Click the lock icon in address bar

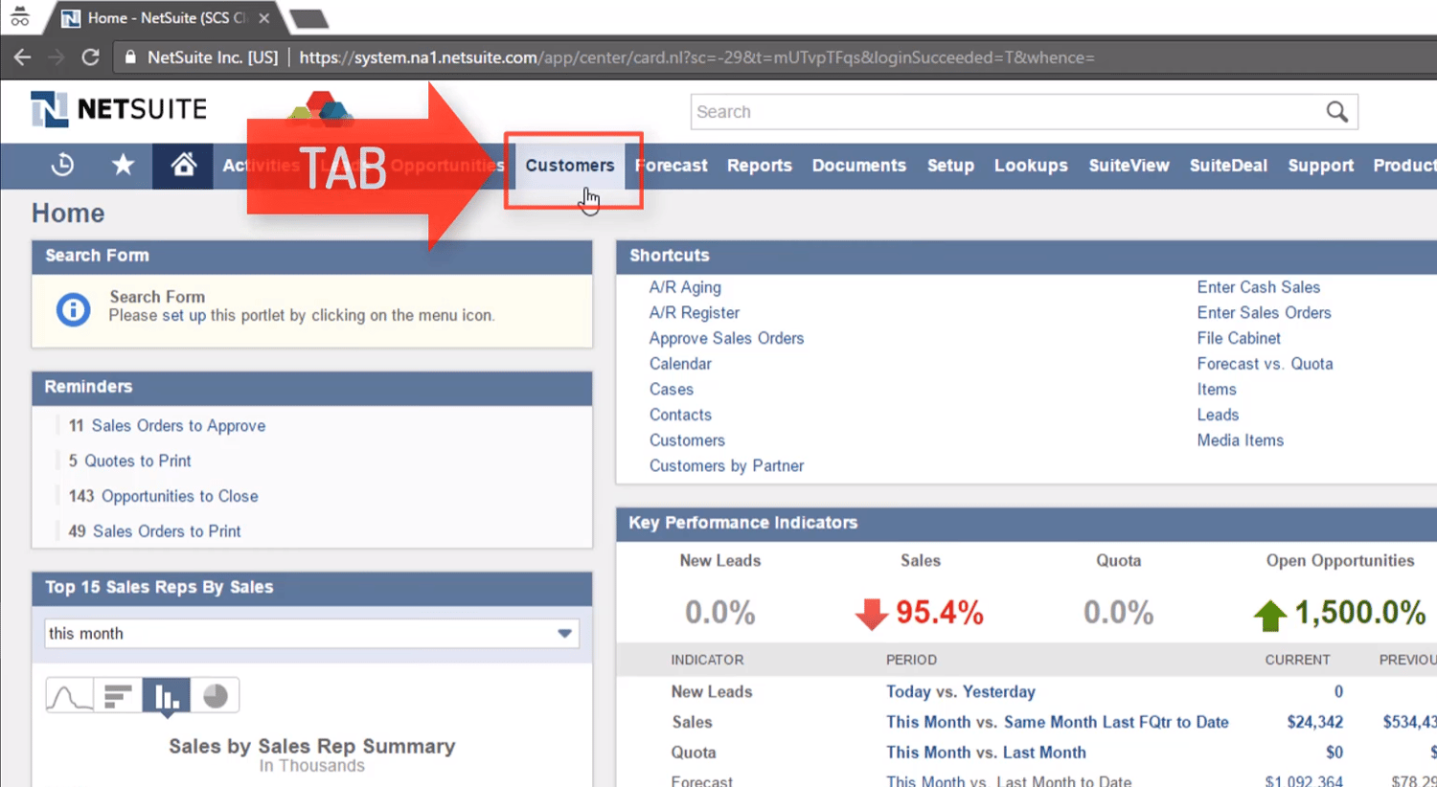pos(129,57)
